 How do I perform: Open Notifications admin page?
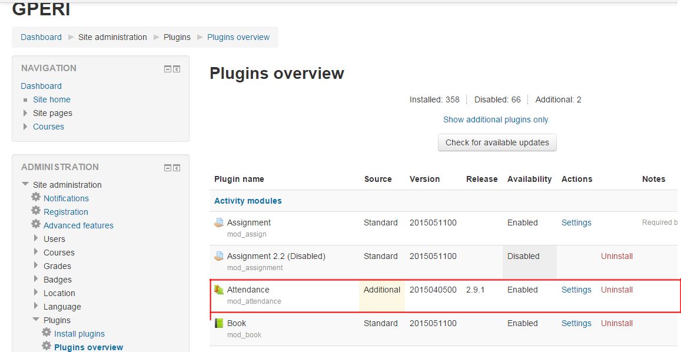pyautogui.click(x=66, y=198)
